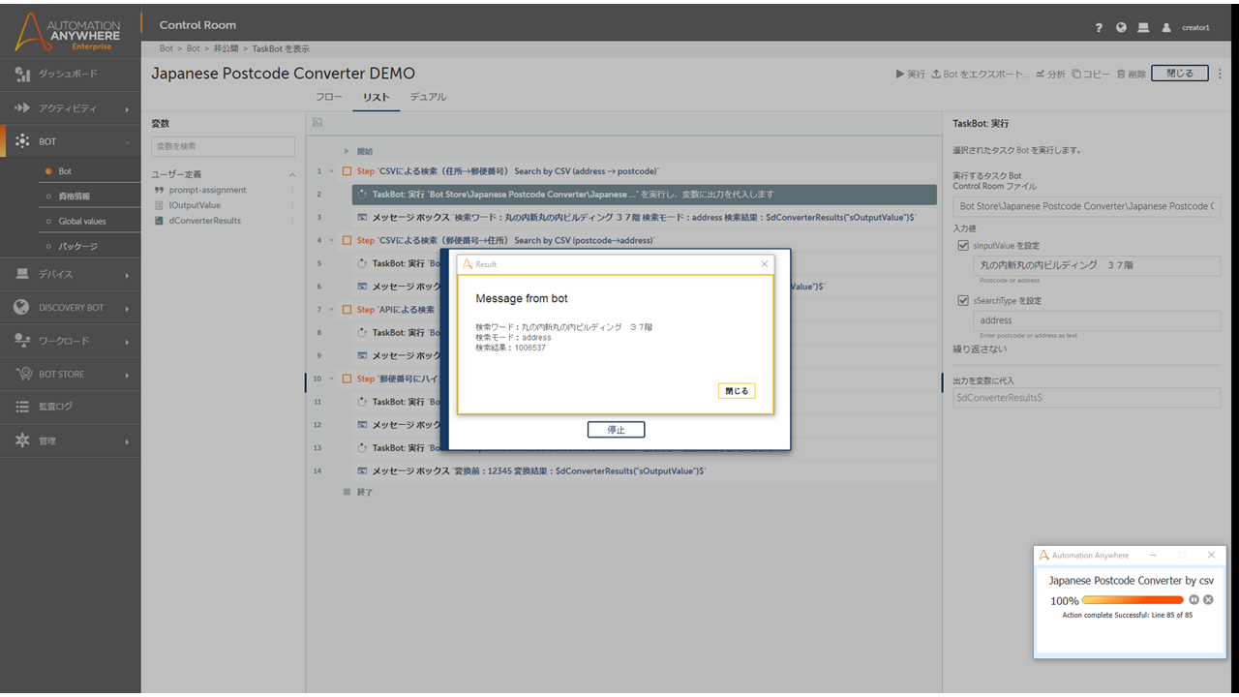The width and height of the screenshot is (1239, 697).
Task: Click the Control Room file path field
Action: pyautogui.click(x=1087, y=206)
